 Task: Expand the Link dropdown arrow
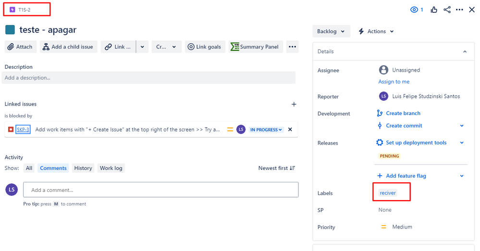142,47
